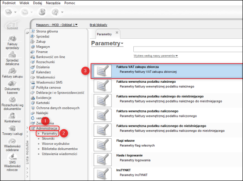Open Faktury zakupu shortcut icon

(12, 71)
